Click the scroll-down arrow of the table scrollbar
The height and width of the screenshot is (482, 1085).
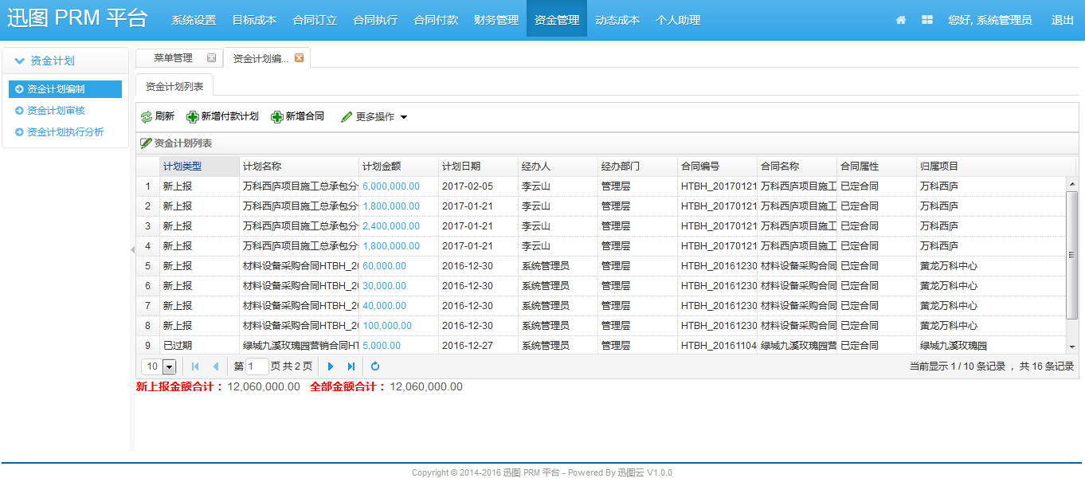point(1071,347)
